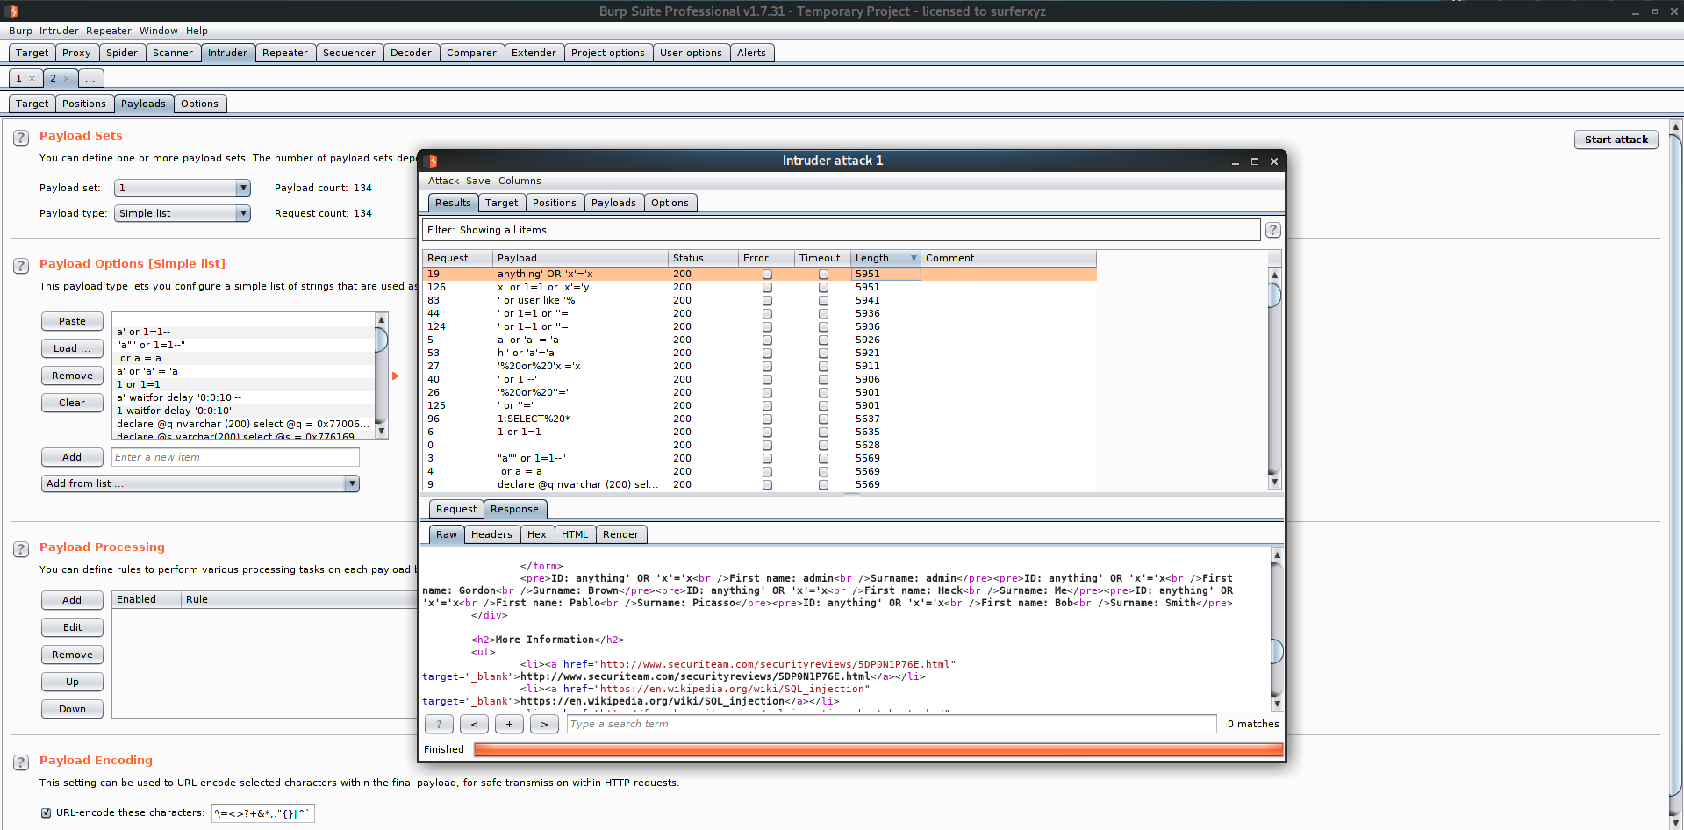
Task: Toggle Error checkbox for request 126
Action: point(767,287)
